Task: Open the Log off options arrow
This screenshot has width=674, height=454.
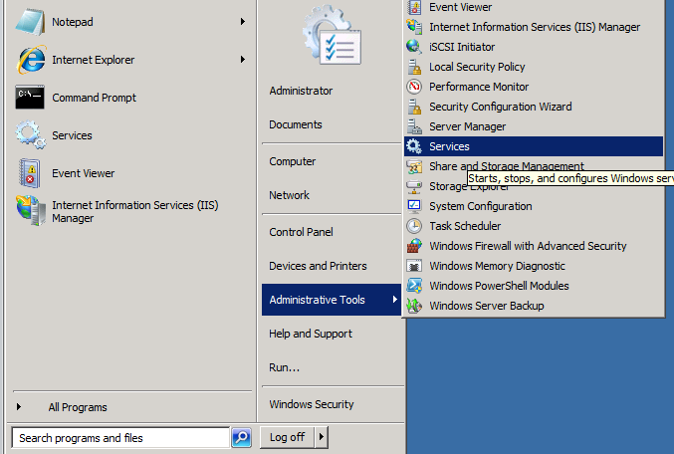Action: tap(322, 437)
